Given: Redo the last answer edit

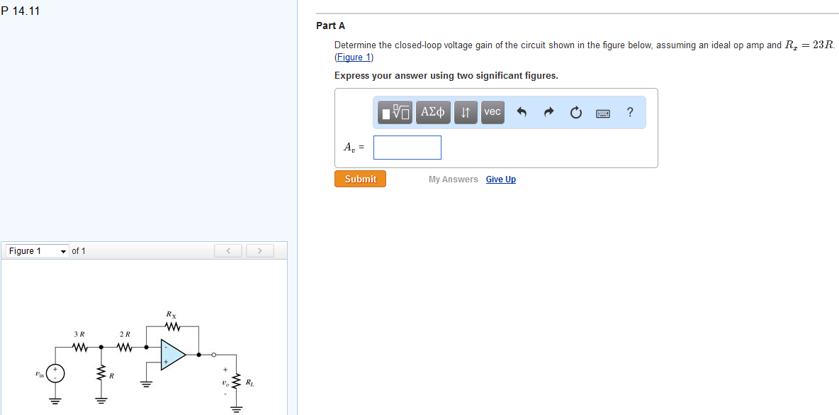Looking at the screenshot, I should click(548, 112).
